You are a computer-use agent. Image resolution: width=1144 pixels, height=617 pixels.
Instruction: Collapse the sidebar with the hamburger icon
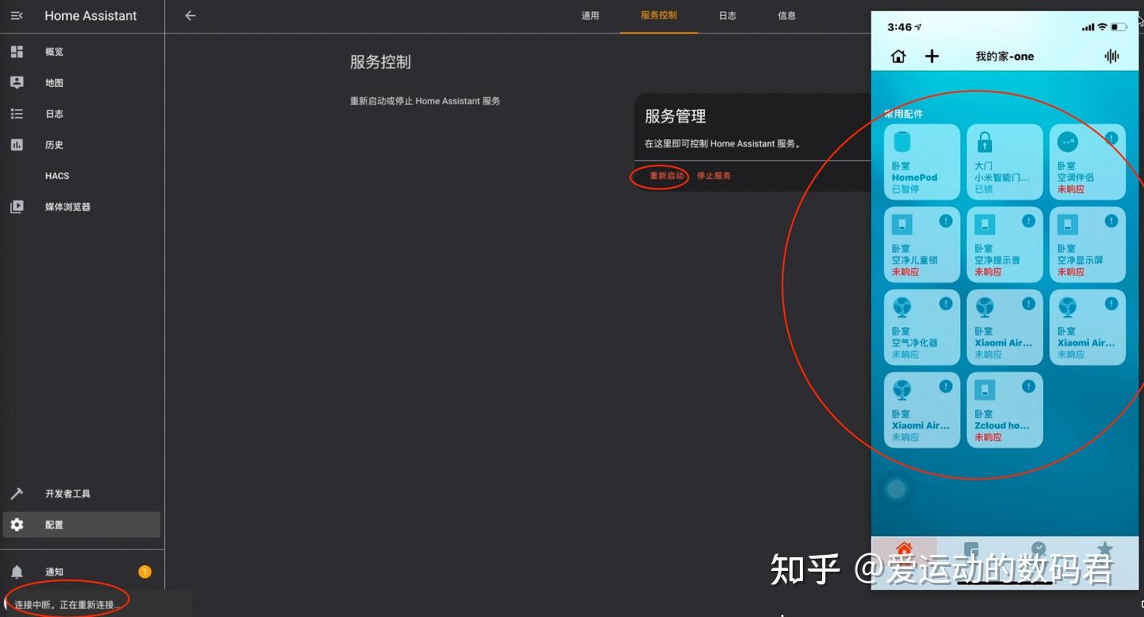(17, 15)
